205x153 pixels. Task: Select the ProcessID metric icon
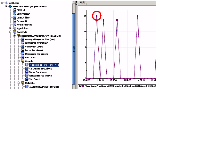[x=14, y=21]
